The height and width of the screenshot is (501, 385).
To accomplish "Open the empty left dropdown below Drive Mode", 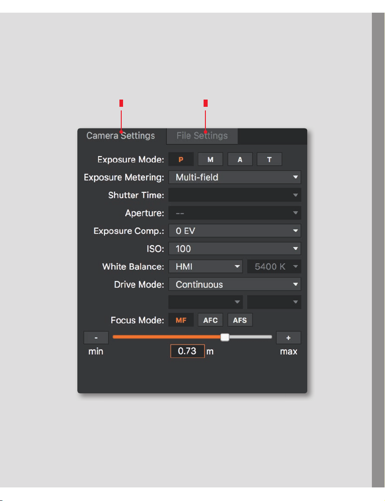I will pos(205,302).
